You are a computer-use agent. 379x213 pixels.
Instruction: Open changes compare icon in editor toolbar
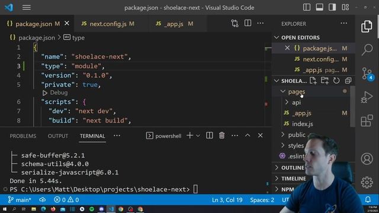(x=235, y=24)
